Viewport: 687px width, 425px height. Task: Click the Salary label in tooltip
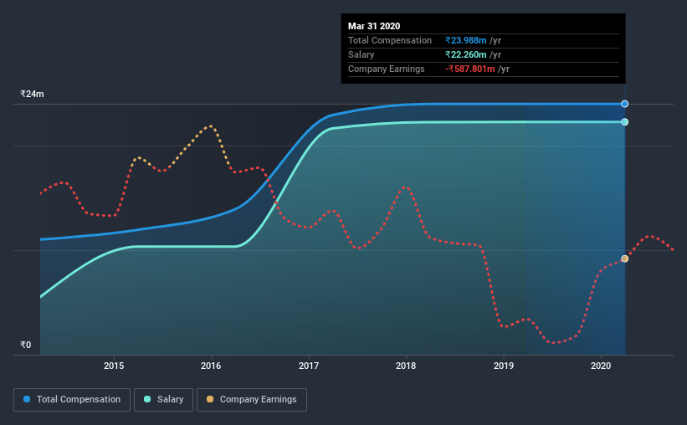pos(361,54)
